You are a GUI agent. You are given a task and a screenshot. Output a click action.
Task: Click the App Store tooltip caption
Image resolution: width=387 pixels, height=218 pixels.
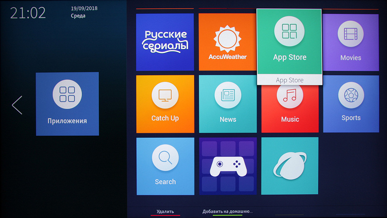click(290, 80)
